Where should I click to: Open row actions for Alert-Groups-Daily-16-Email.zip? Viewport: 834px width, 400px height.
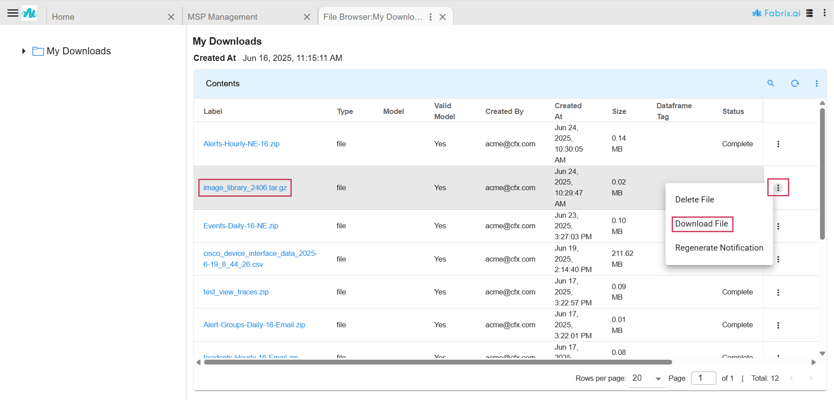(x=778, y=325)
